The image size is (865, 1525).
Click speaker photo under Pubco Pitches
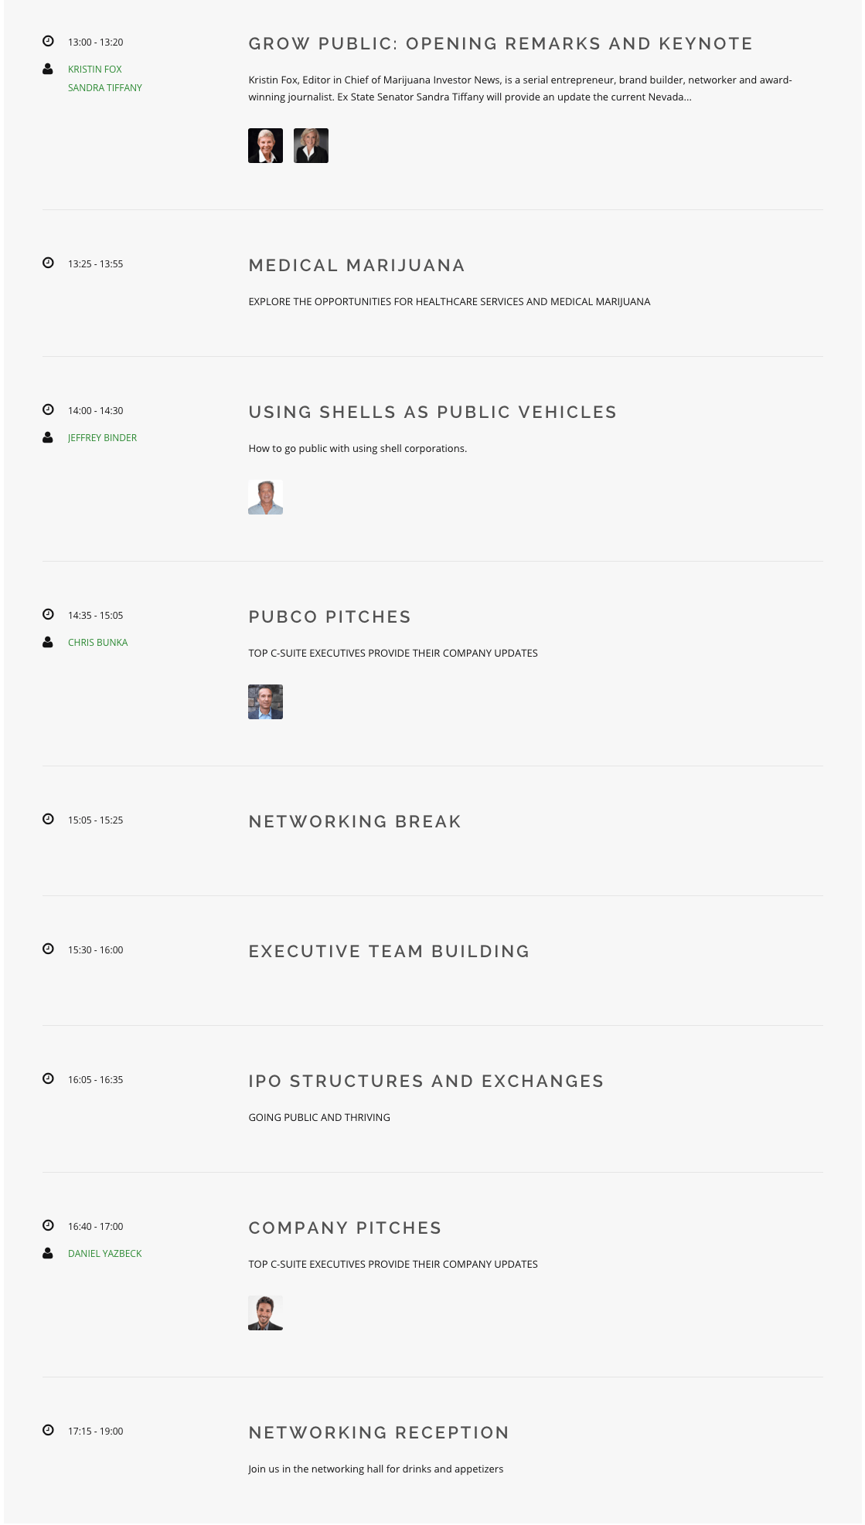pyautogui.click(x=265, y=701)
